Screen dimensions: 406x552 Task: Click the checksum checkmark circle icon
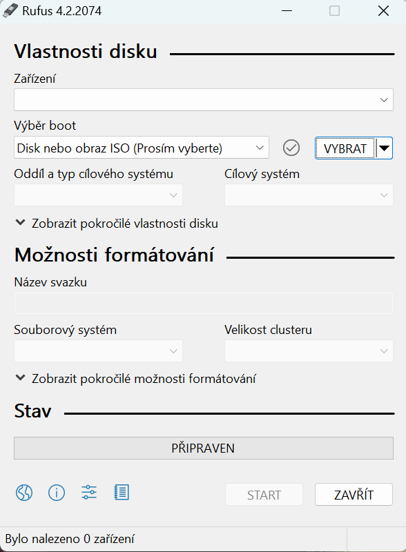291,148
